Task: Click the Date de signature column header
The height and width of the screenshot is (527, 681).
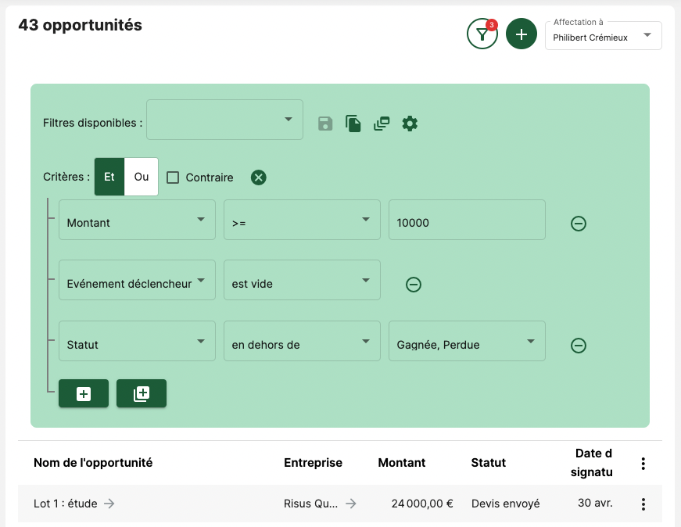Action: point(592,463)
